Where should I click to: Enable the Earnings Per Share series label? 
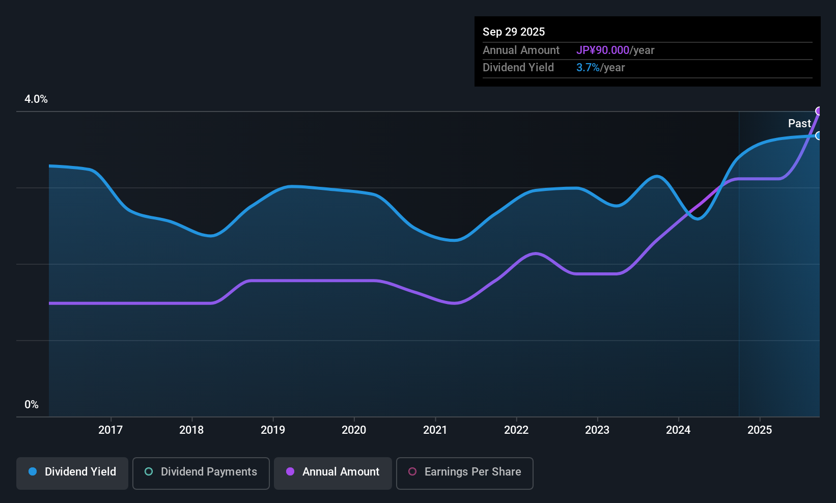point(472,471)
